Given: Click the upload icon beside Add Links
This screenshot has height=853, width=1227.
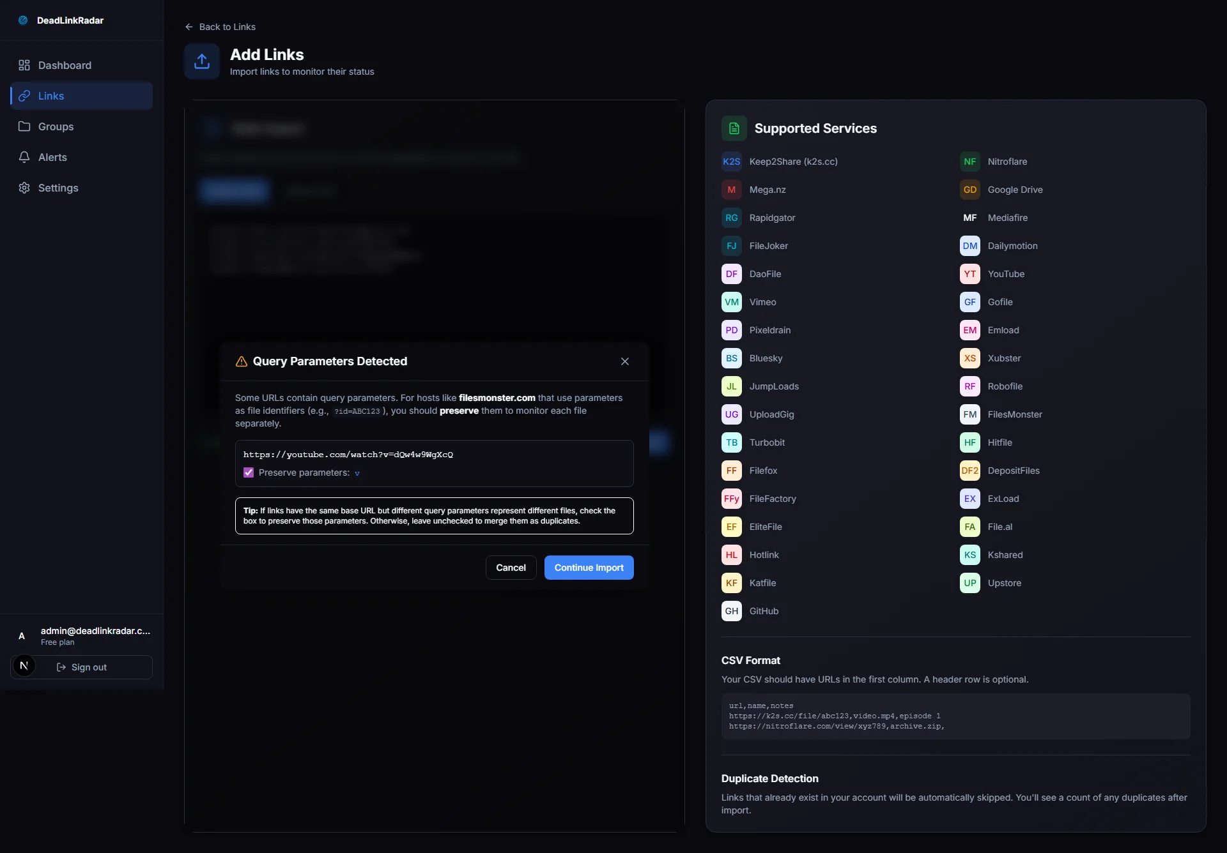Looking at the screenshot, I should [202, 61].
